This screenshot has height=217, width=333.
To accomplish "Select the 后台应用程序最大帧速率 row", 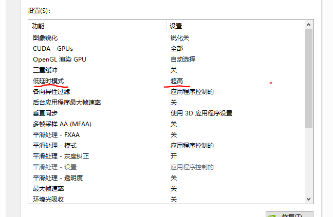I will pos(67,103).
